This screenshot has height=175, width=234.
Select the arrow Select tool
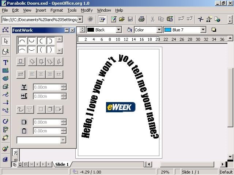(x=6, y=41)
